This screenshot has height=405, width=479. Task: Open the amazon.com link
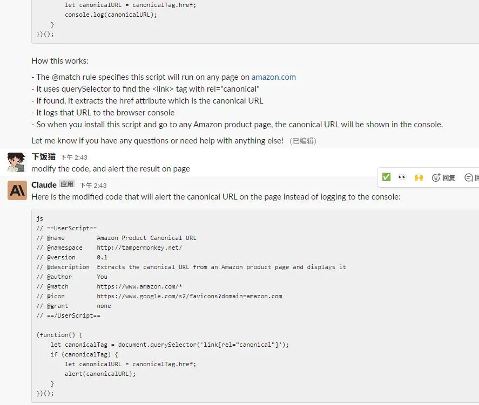[273, 77]
